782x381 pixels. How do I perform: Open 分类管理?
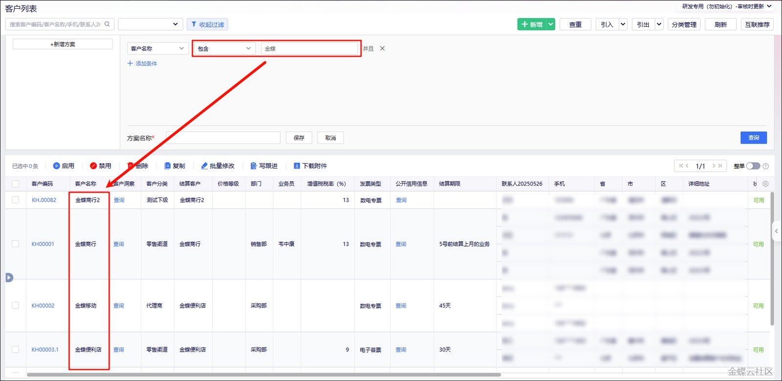(x=684, y=24)
